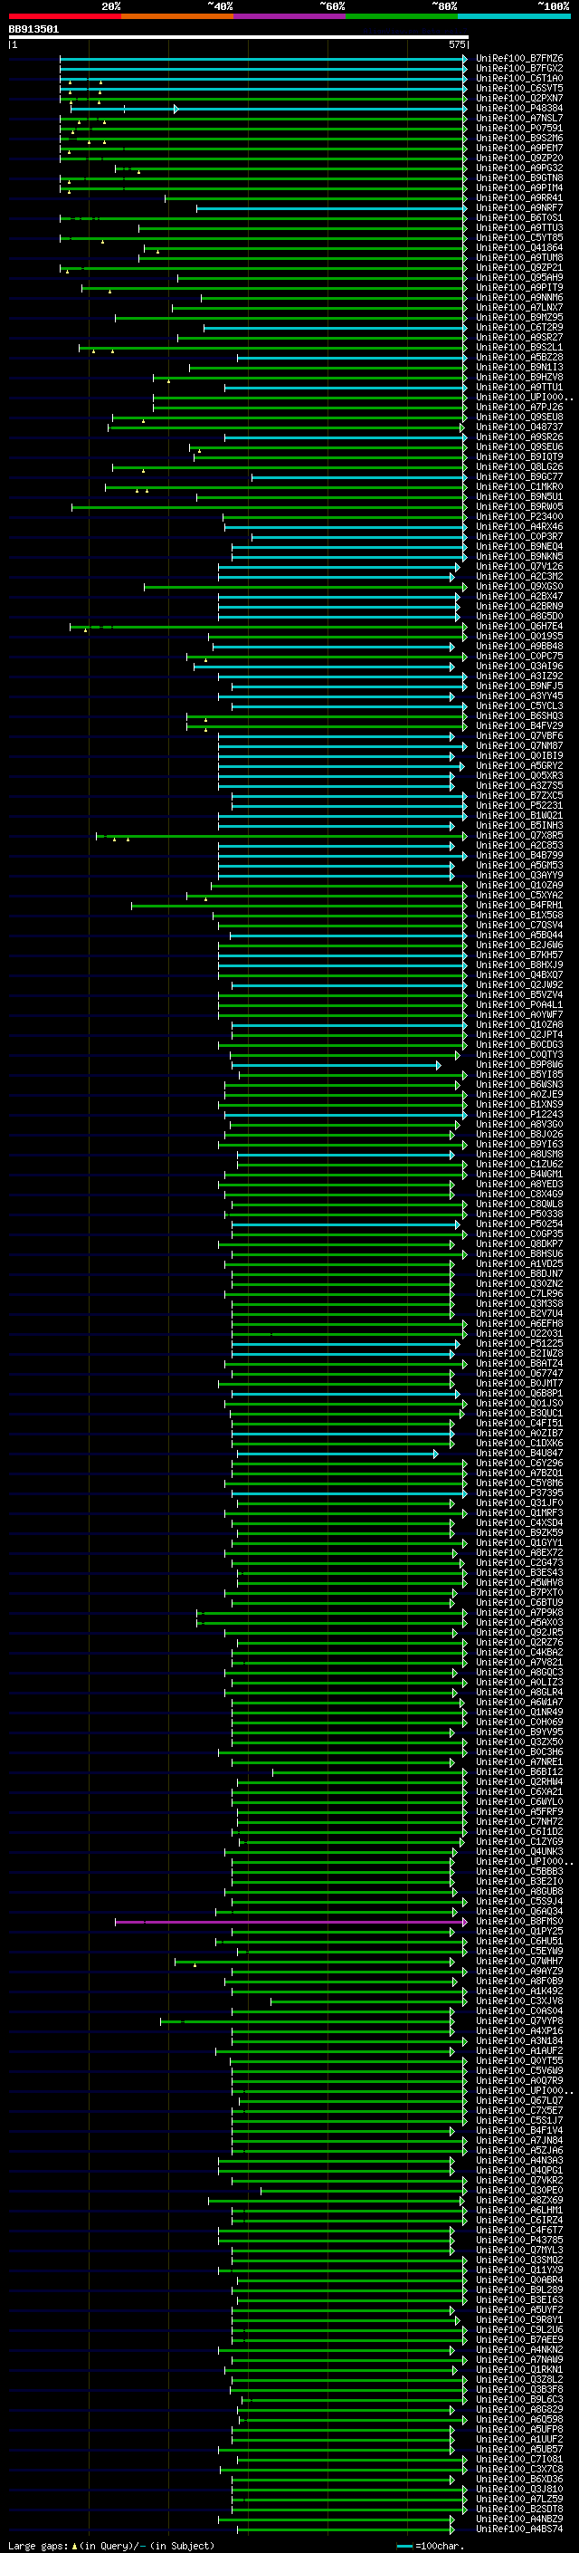The image size is (579, 2553).
Task: Open hit UniRef100_A9SR27
Action: pyautogui.click(x=518, y=338)
